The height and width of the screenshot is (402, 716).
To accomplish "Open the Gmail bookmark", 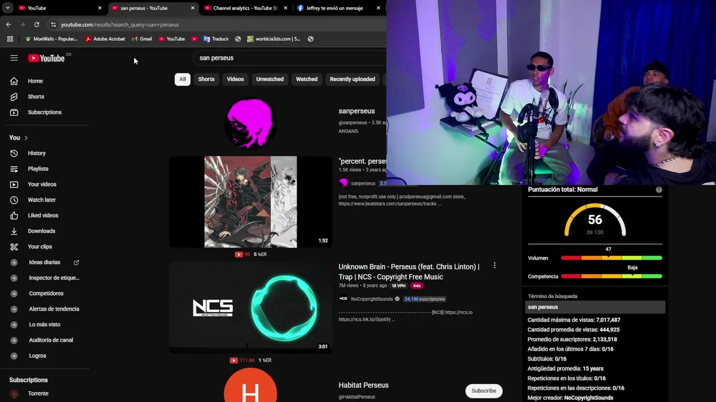I will tap(142, 39).
